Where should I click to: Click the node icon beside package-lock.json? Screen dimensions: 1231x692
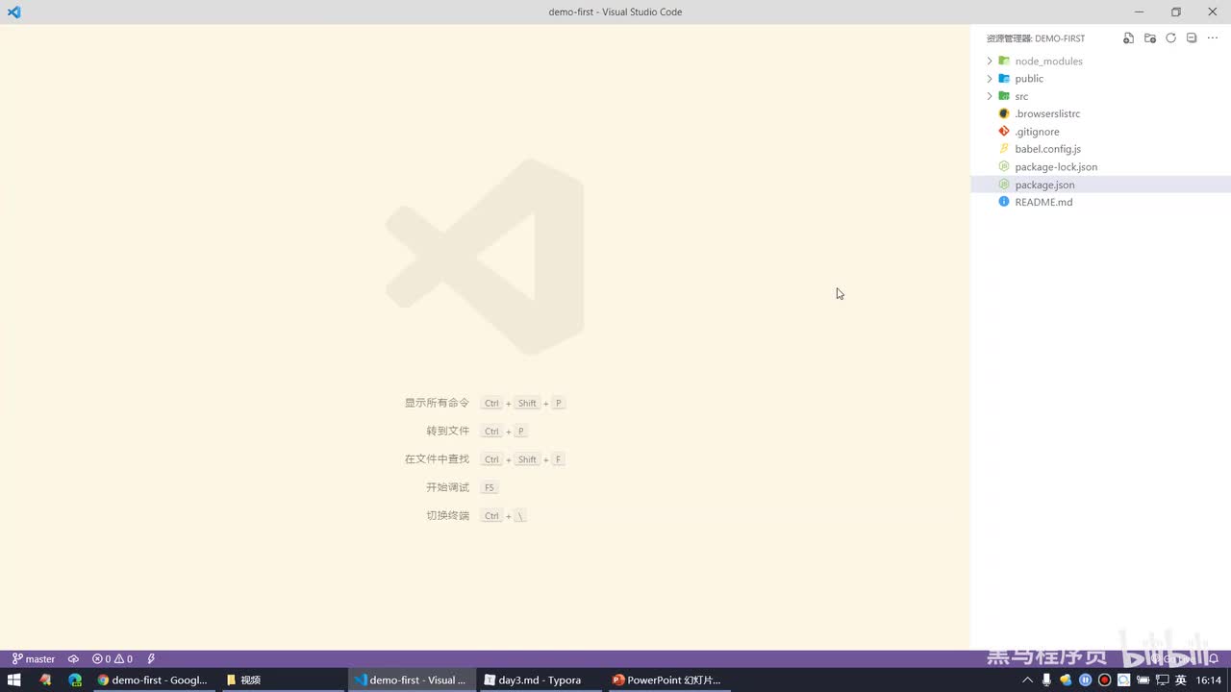pyautogui.click(x=1004, y=166)
